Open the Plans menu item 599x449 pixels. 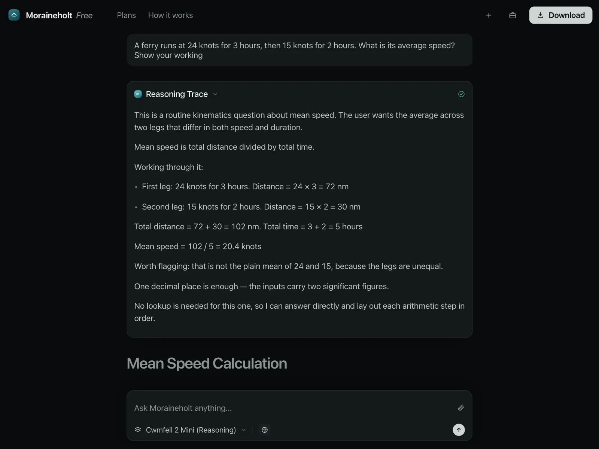pos(126,15)
